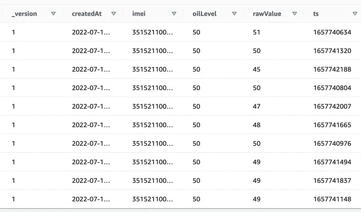The width and height of the screenshot is (361, 212).
Task: Click the rawValue cell showing 48
Action: coord(257,125)
